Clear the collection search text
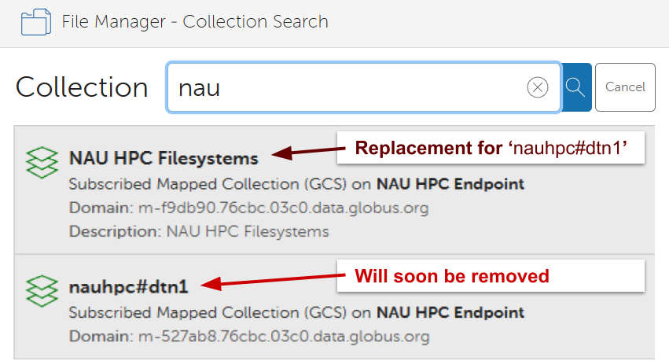 [x=538, y=87]
